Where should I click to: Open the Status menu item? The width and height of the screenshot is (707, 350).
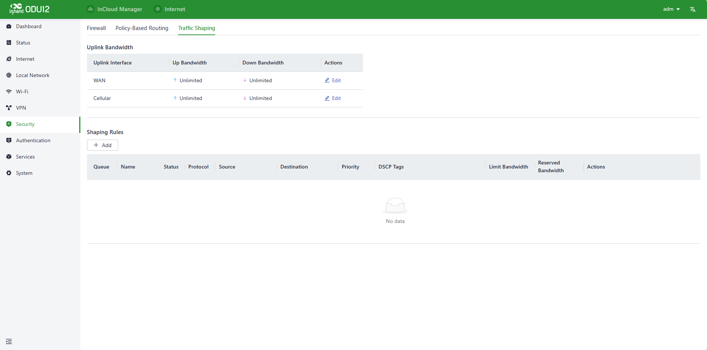(23, 43)
